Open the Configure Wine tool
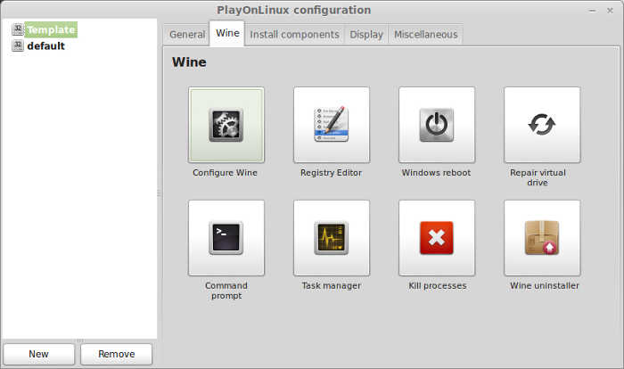The width and height of the screenshot is (624, 369). (226, 125)
